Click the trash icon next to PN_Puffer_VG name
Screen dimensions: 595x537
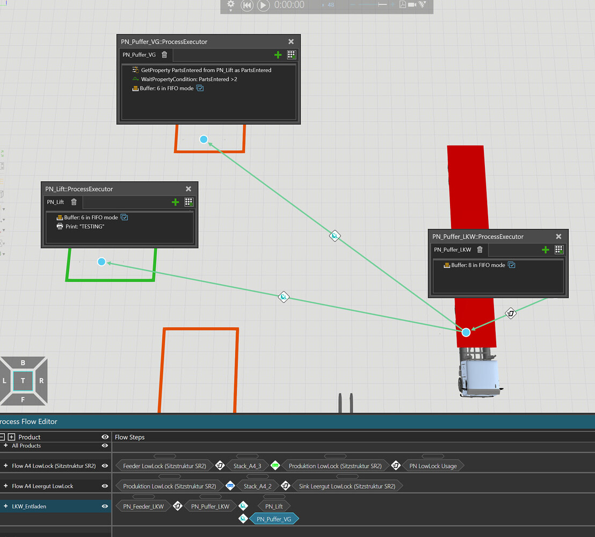click(x=164, y=54)
